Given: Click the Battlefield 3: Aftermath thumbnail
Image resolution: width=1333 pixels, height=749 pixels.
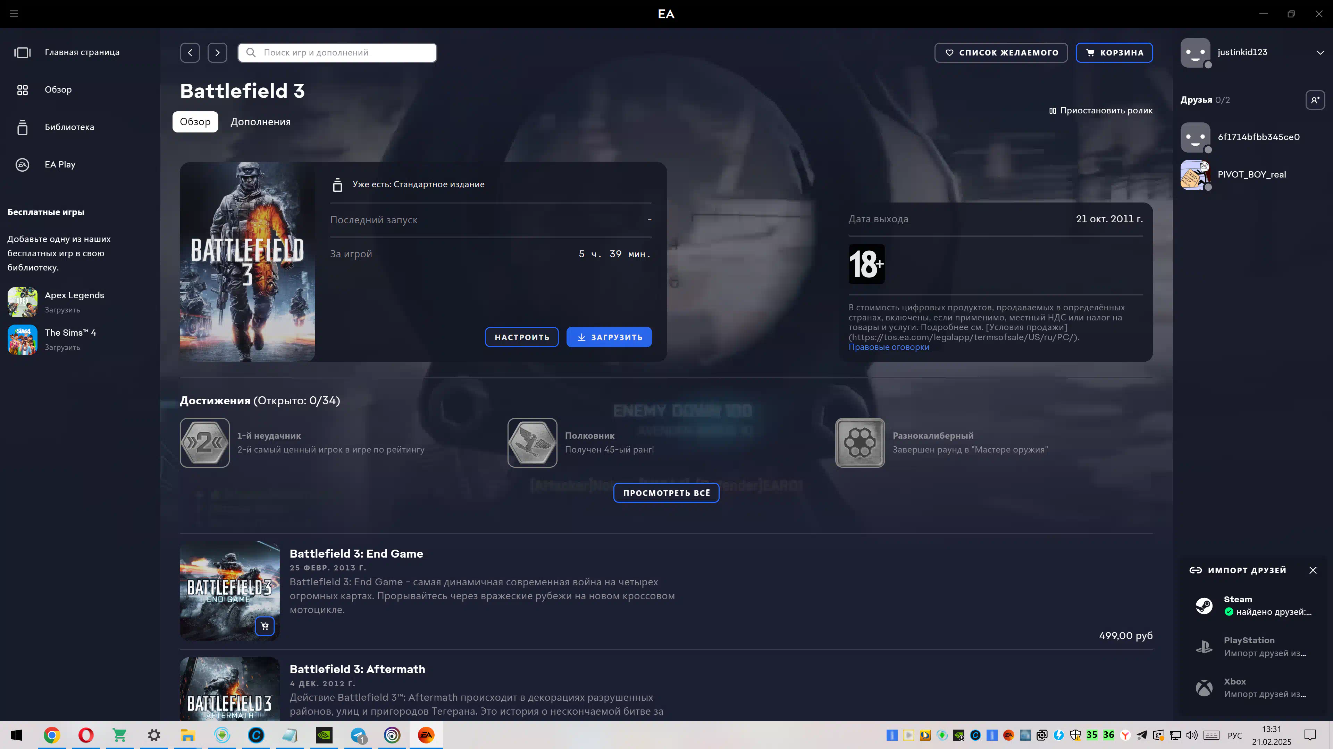Looking at the screenshot, I should [x=229, y=689].
